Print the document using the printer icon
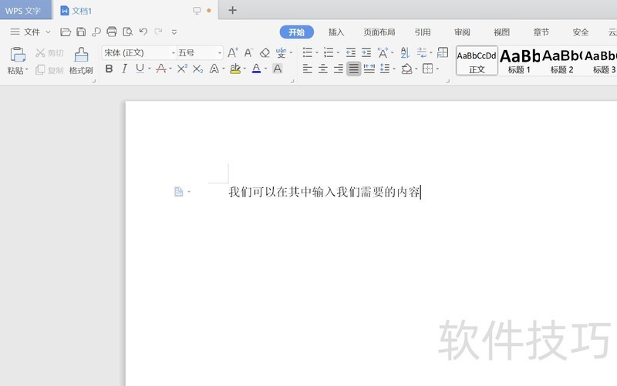The width and height of the screenshot is (617, 386). (112, 32)
